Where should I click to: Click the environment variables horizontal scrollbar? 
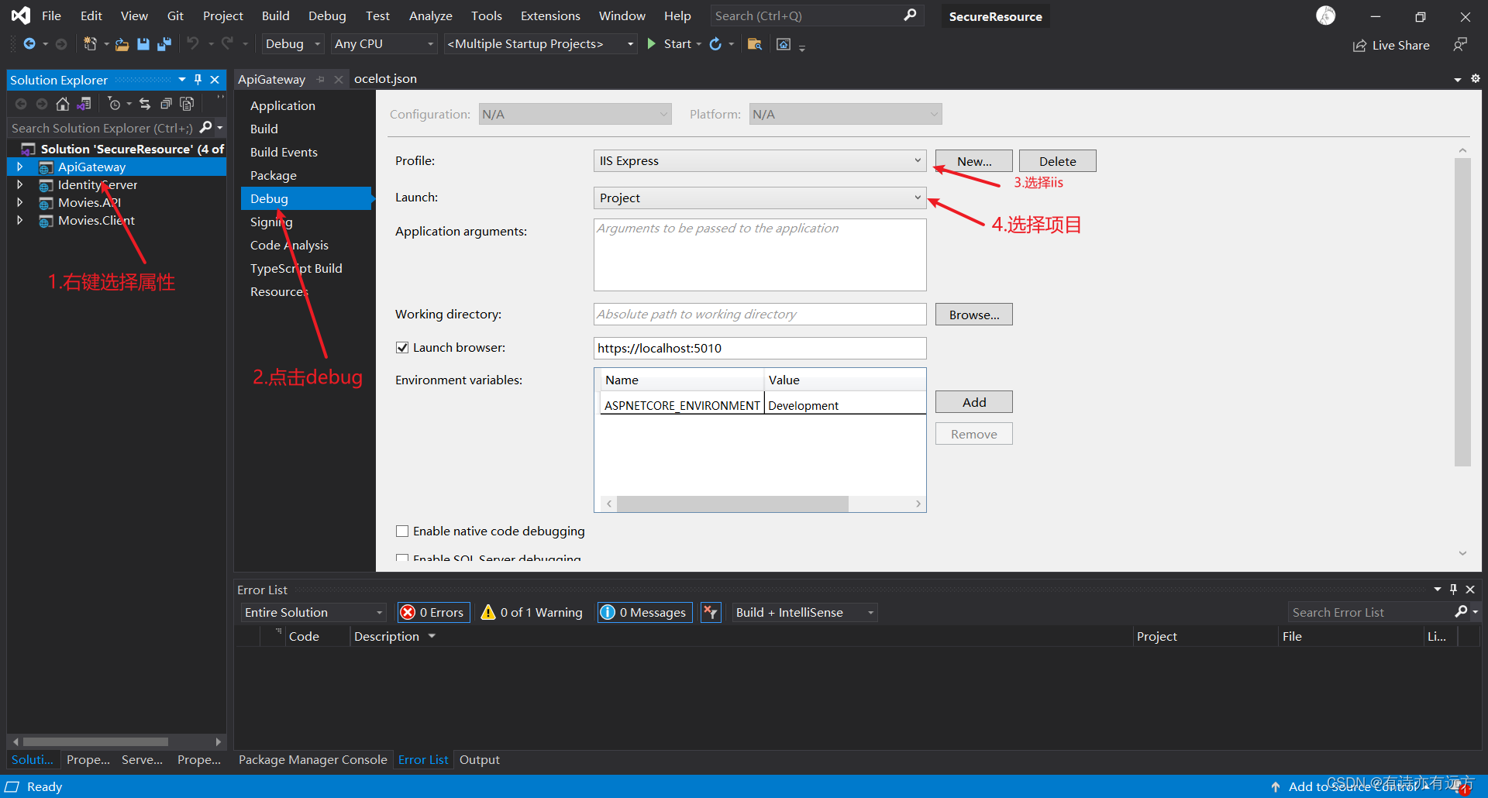coord(732,504)
